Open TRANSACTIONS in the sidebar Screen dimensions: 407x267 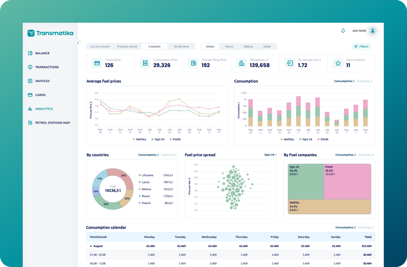[47, 67]
